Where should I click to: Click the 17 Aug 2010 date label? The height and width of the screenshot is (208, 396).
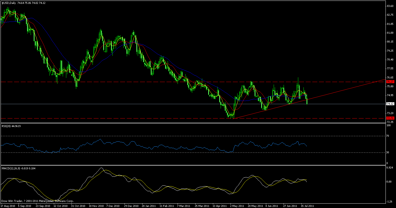point(7,206)
